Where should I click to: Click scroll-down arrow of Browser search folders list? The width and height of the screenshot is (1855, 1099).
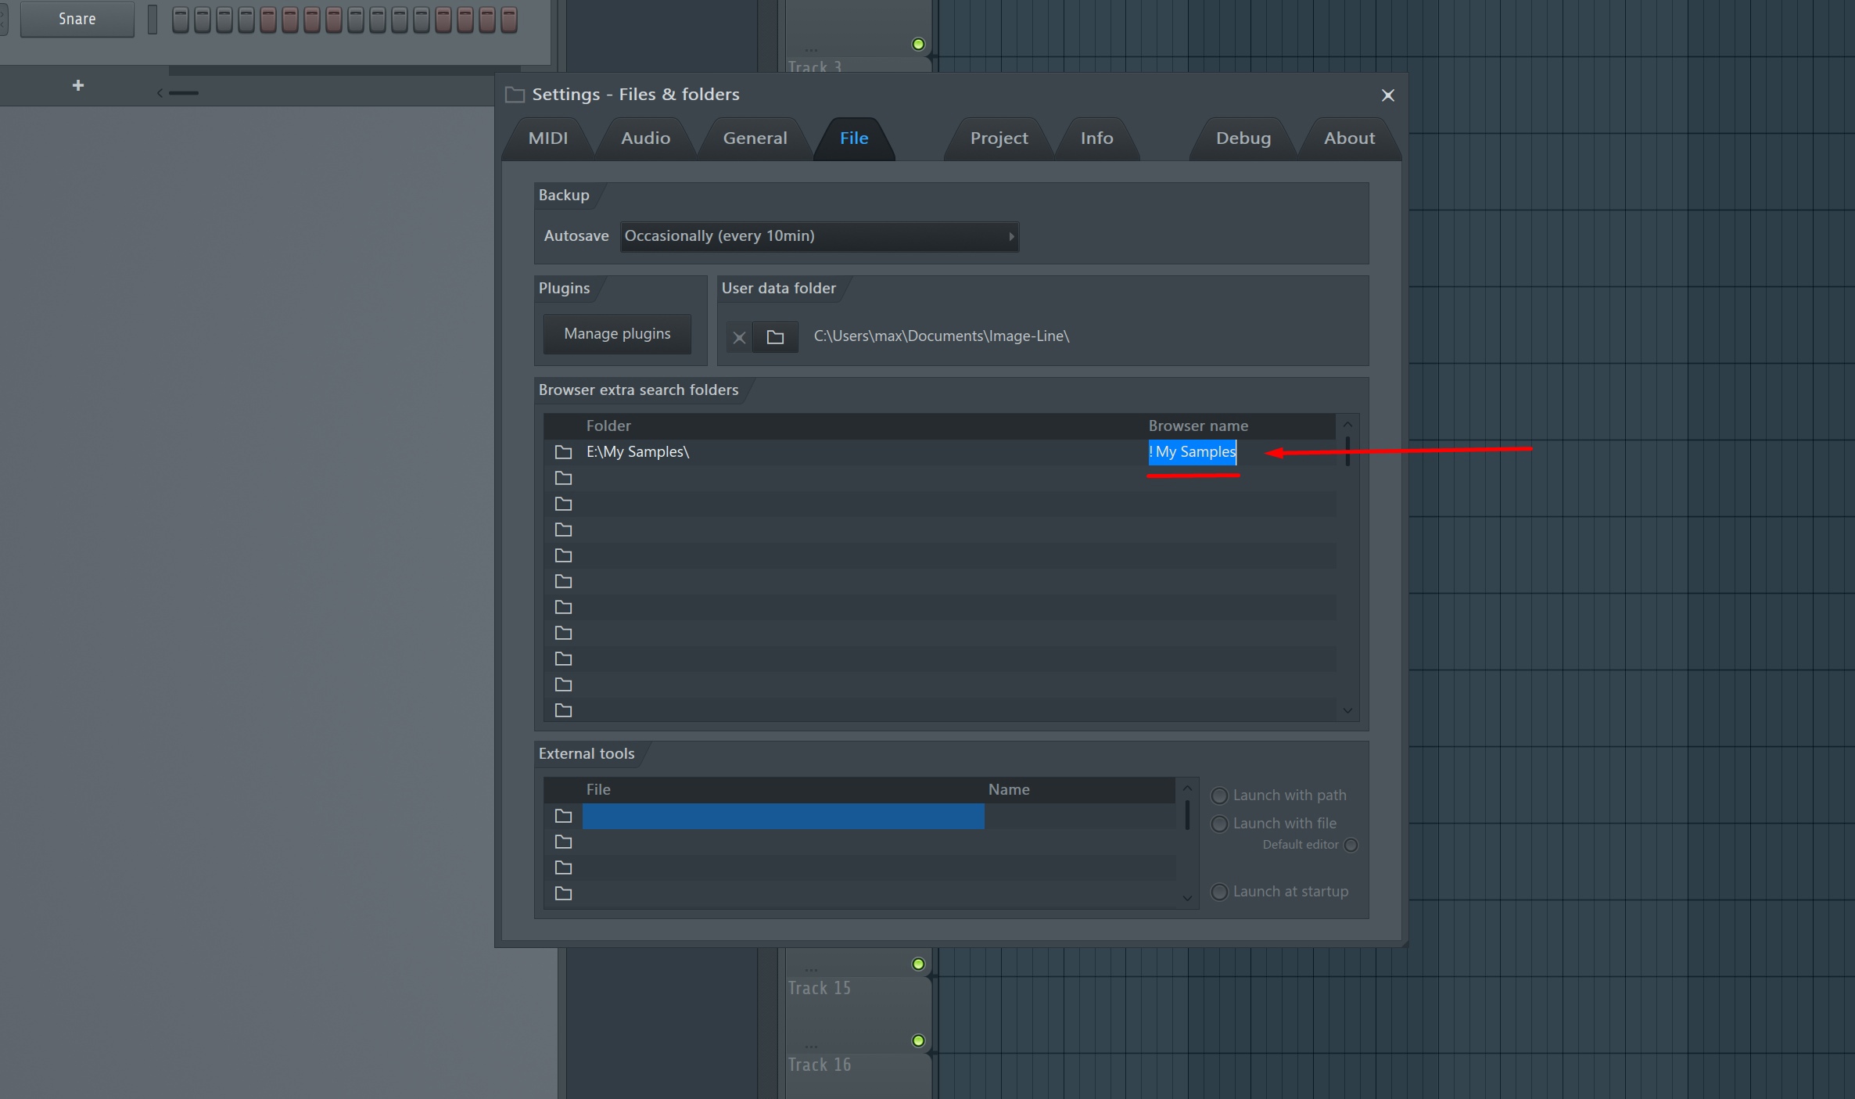click(1347, 710)
